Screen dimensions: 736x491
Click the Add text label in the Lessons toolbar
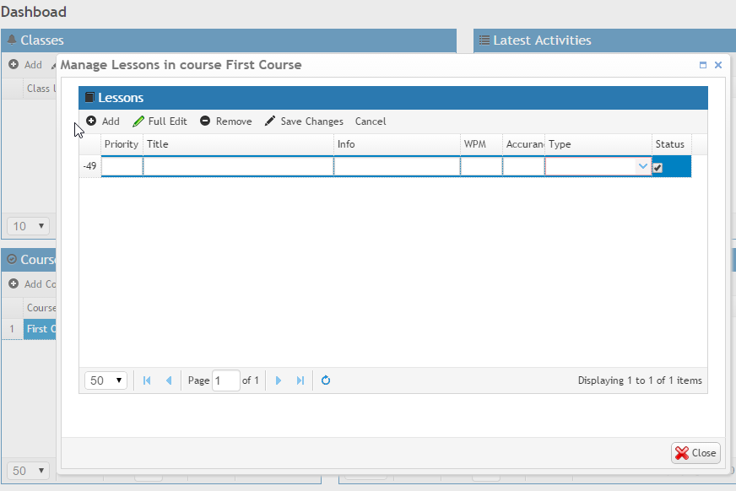tap(111, 121)
